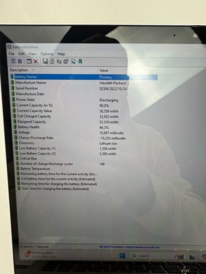
Task: Click the Discharging value cell
Action: [x=109, y=100]
